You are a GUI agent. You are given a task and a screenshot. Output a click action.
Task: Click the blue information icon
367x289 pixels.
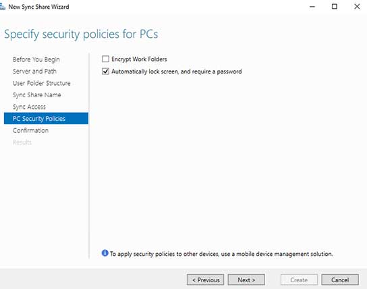tap(105, 253)
